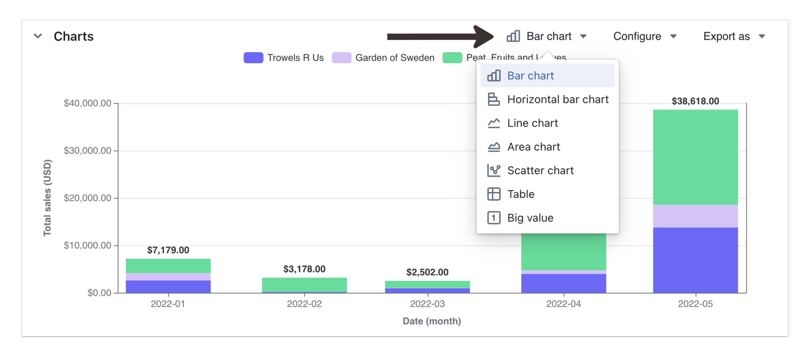Click the $0.00 y-axis label

99,293
